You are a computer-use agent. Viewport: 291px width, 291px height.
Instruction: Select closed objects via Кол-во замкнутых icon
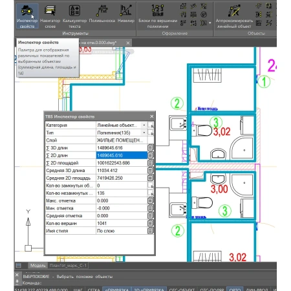151,186
